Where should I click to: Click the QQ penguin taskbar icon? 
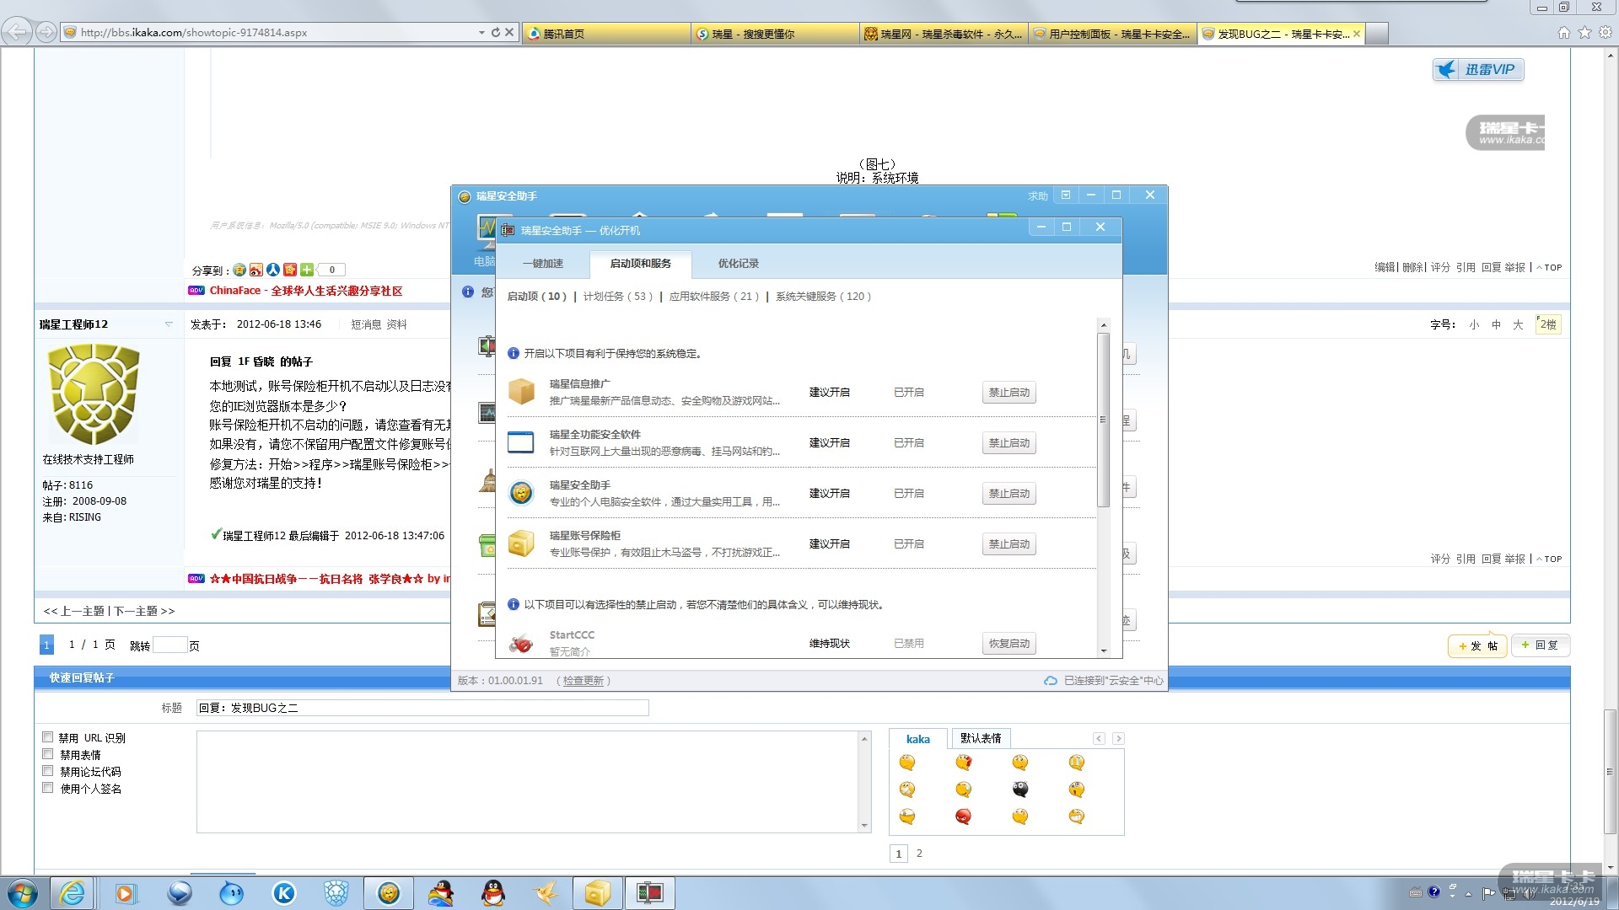(493, 893)
